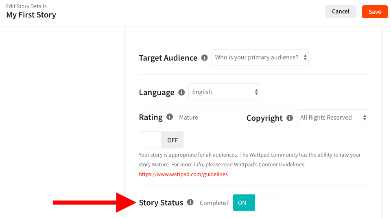Click the My First Story title
Image resolution: width=391 pixels, height=218 pixels.
tap(31, 15)
